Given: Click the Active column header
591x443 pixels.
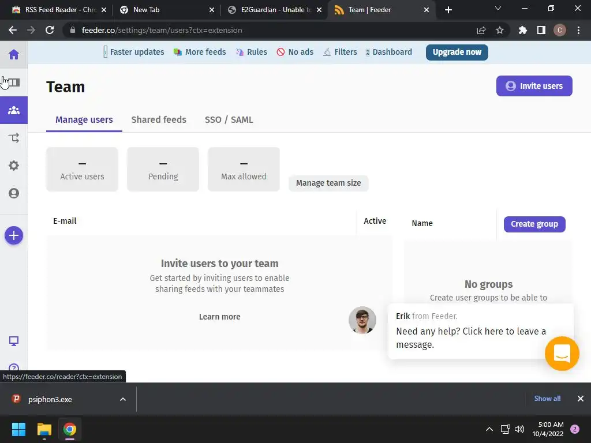Looking at the screenshot, I should tap(375, 221).
